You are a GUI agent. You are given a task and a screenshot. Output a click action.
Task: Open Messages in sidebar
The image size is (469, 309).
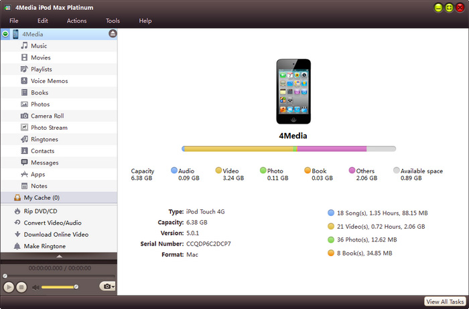click(59, 162)
